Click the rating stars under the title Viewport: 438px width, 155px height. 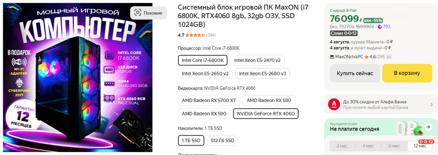(x=195, y=35)
